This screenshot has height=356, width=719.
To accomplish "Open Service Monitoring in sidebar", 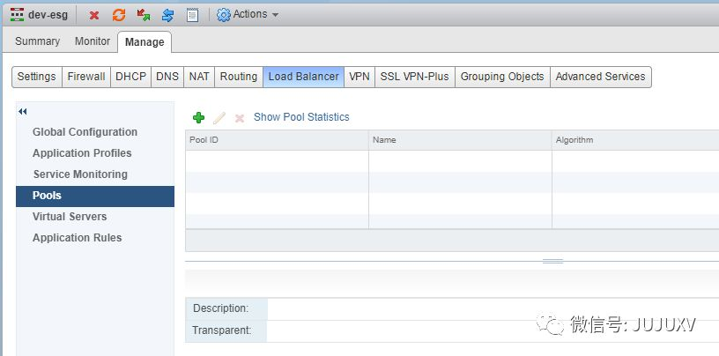I will [80, 174].
